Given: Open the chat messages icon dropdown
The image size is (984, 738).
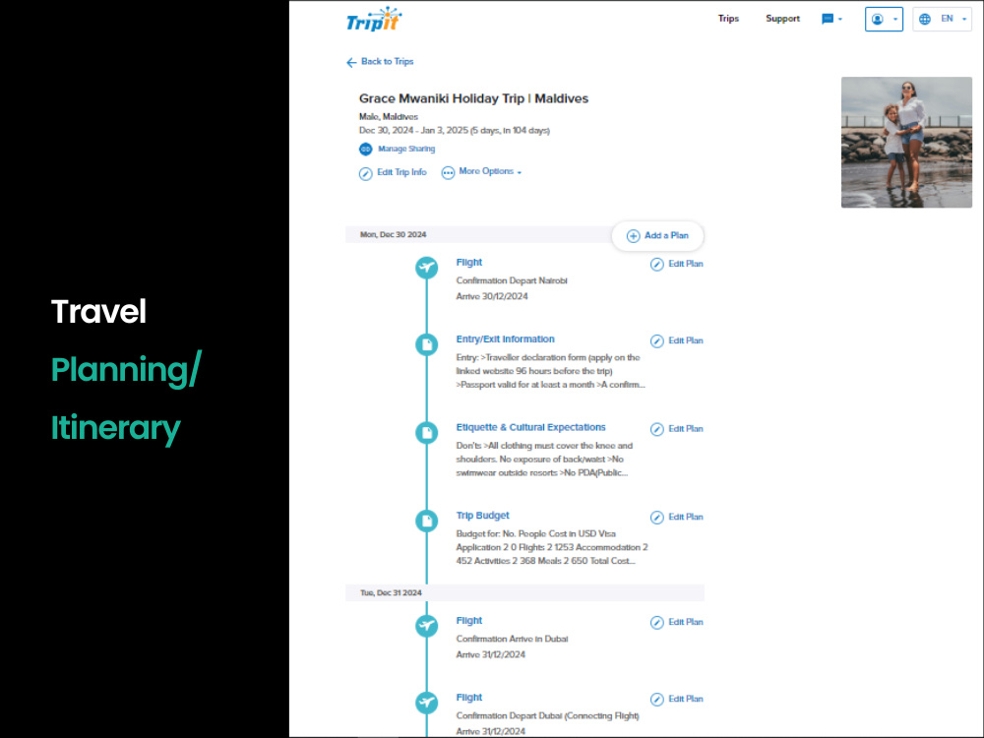Looking at the screenshot, I should [x=831, y=20].
